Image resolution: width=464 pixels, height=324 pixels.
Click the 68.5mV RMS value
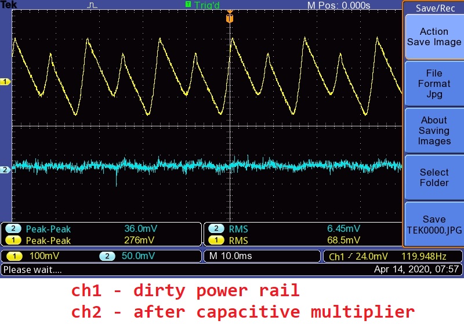click(343, 240)
